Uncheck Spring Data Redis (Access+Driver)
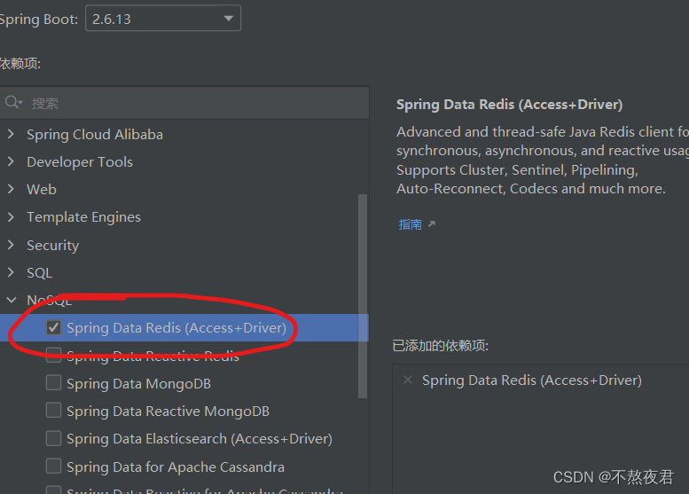 pos(53,327)
